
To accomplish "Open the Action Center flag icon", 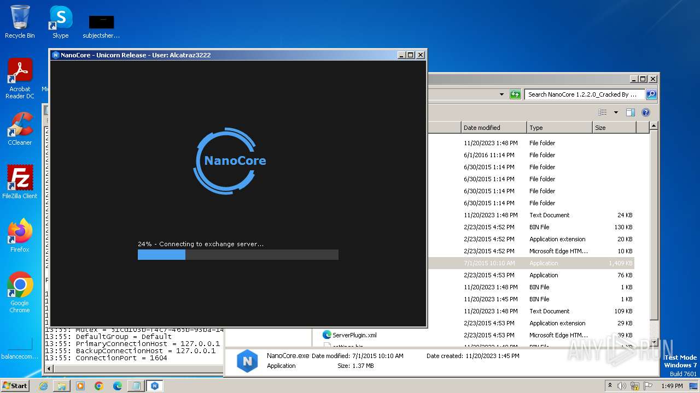I will 649,386.
